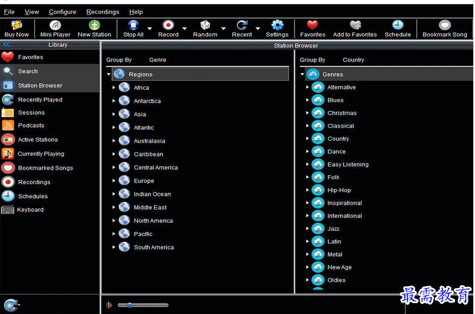Image resolution: width=475 pixels, height=314 pixels.
Task: Expand the Europe region
Action: tap(114, 181)
